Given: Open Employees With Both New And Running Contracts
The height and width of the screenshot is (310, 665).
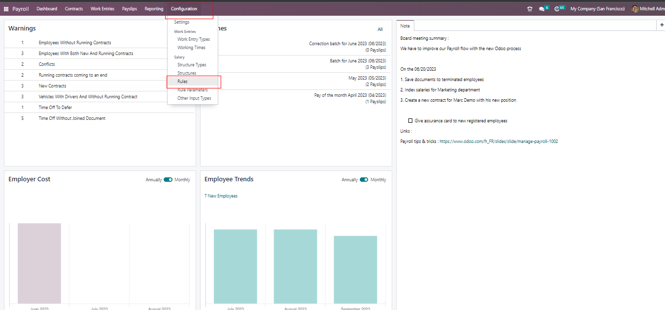Looking at the screenshot, I should pos(86,54).
